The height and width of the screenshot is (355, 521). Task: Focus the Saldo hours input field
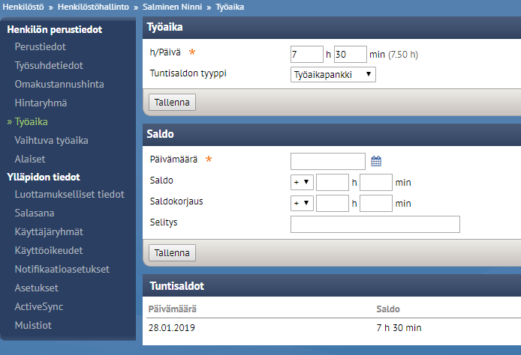333,182
